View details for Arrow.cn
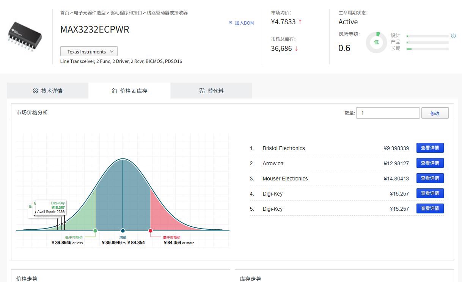The height and width of the screenshot is (282, 462). click(x=430, y=163)
